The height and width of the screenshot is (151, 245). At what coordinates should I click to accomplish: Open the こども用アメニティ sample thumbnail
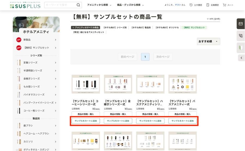click(86, 141)
